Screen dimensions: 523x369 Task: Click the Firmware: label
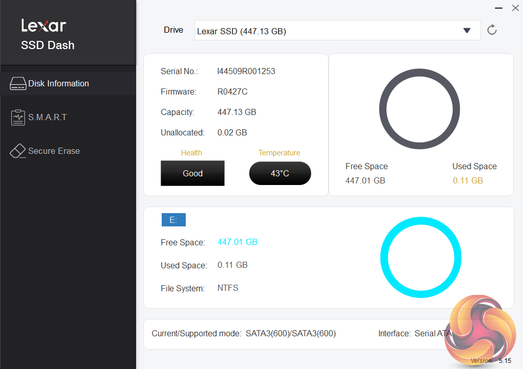179,91
